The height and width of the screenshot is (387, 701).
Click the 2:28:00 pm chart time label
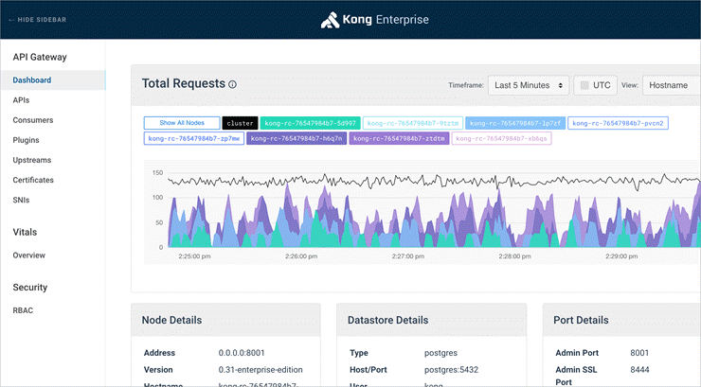pos(515,256)
